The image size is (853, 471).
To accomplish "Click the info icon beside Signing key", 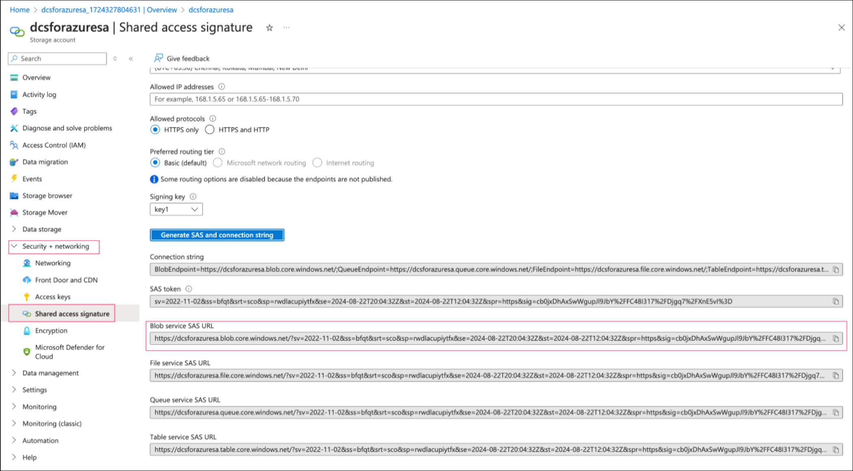I will 193,197.
